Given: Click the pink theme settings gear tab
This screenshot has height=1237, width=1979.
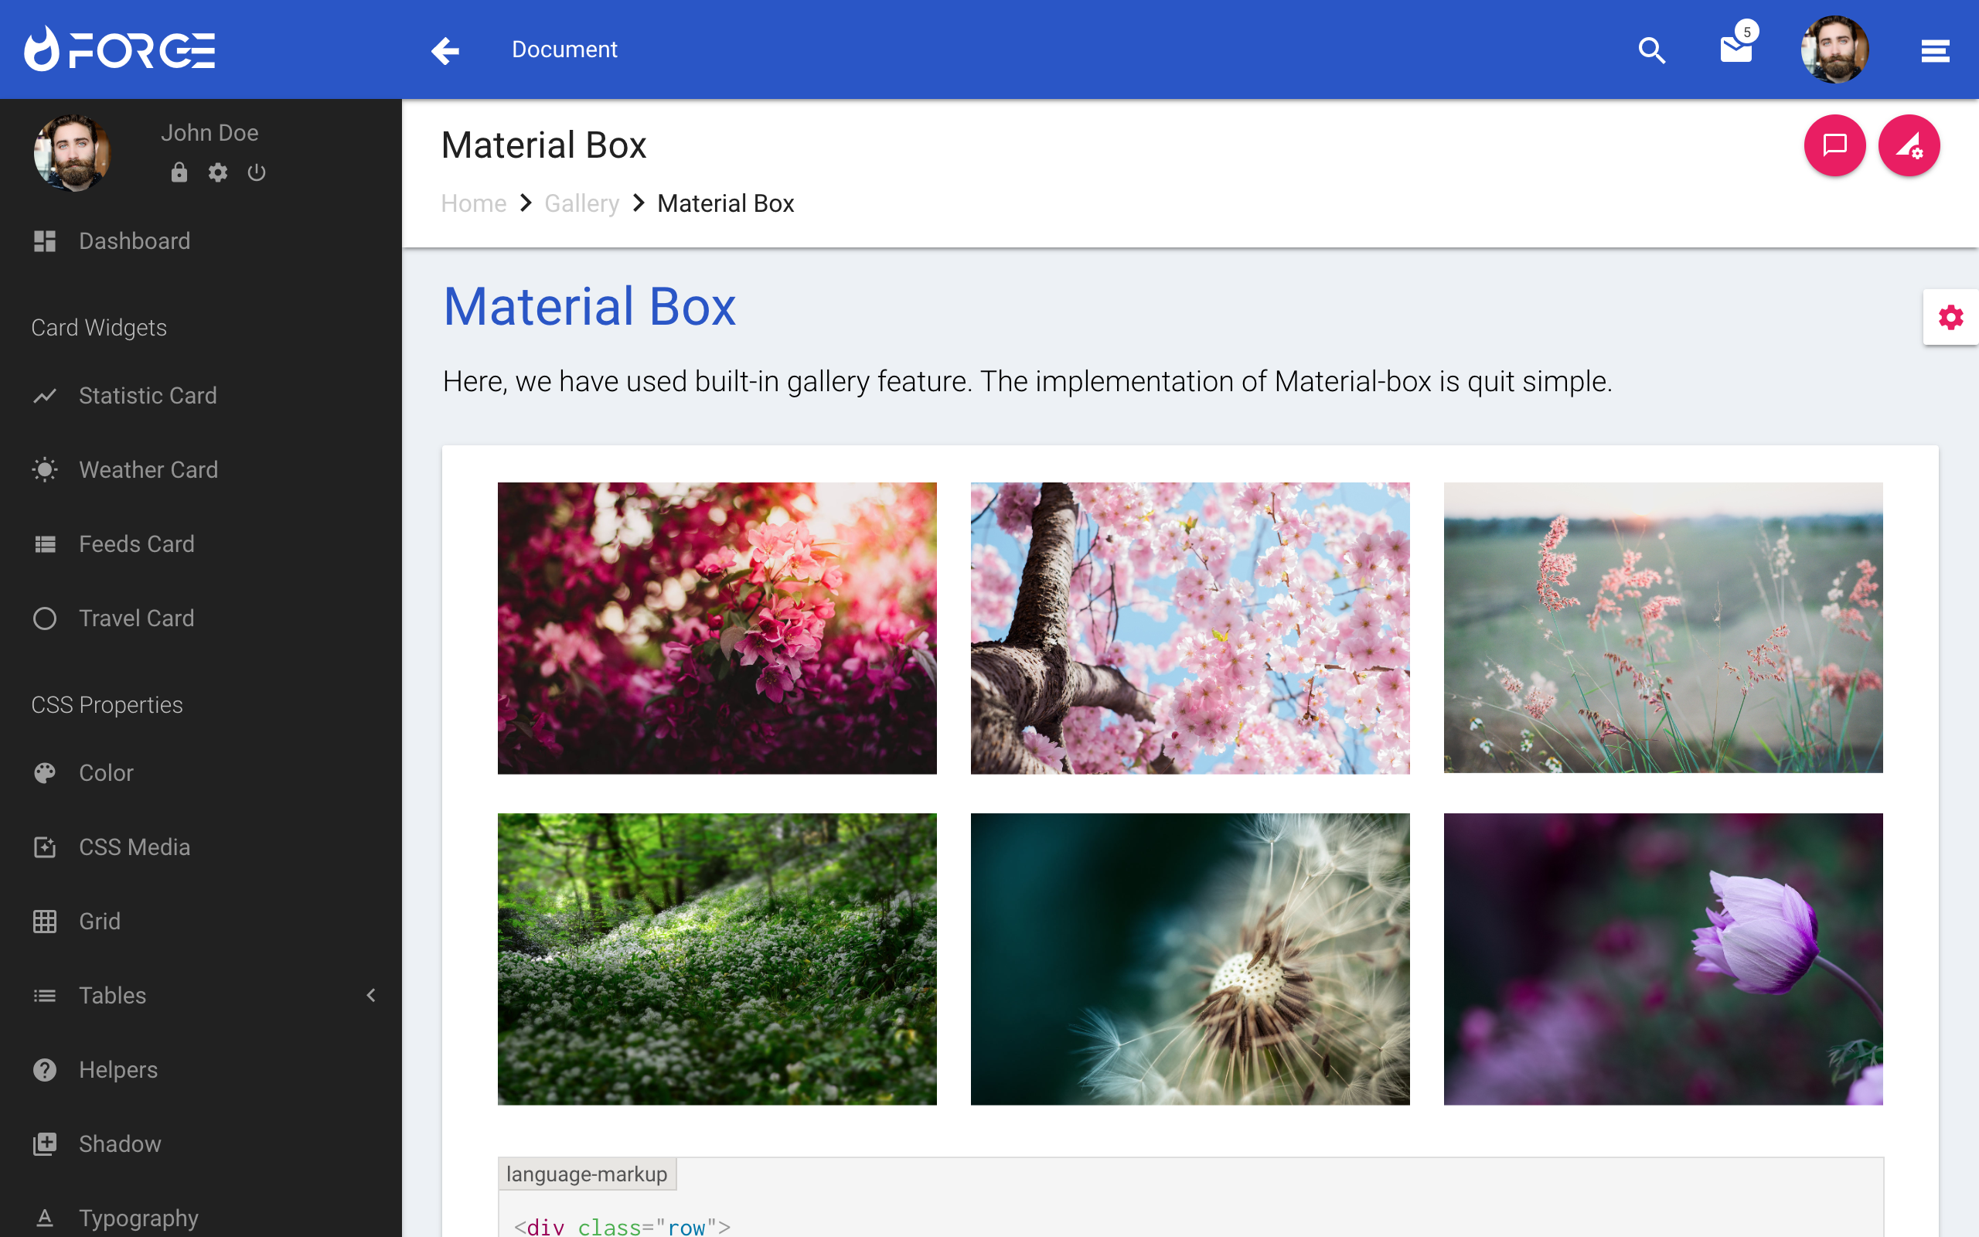Looking at the screenshot, I should (1950, 318).
